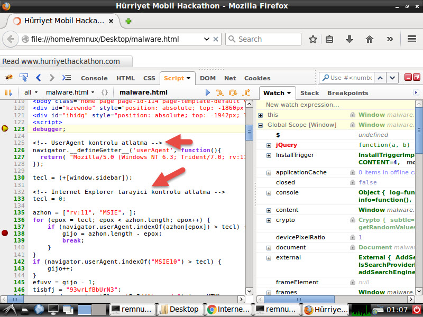Switch to the Console panel
The height and width of the screenshot is (317, 423).
click(x=94, y=78)
